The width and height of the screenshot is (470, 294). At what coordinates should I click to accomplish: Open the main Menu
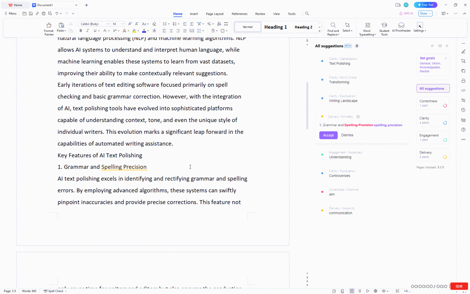(11, 14)
